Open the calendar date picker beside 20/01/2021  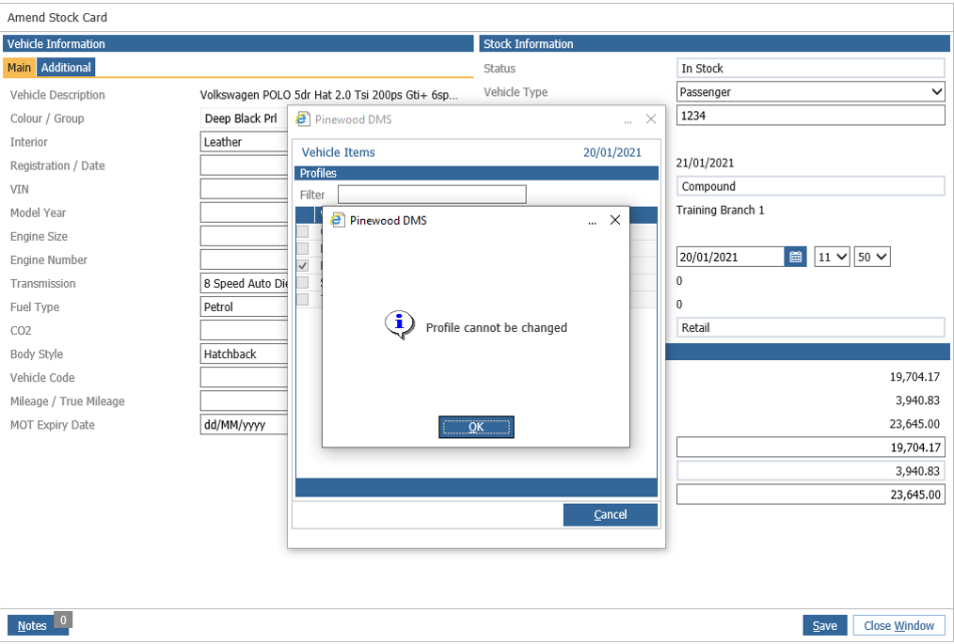pos(795,257)
